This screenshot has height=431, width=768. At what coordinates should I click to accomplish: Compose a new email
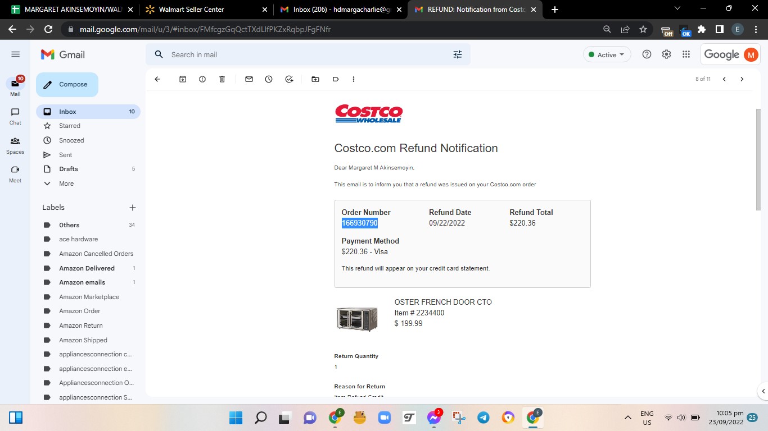click(67, 85)
